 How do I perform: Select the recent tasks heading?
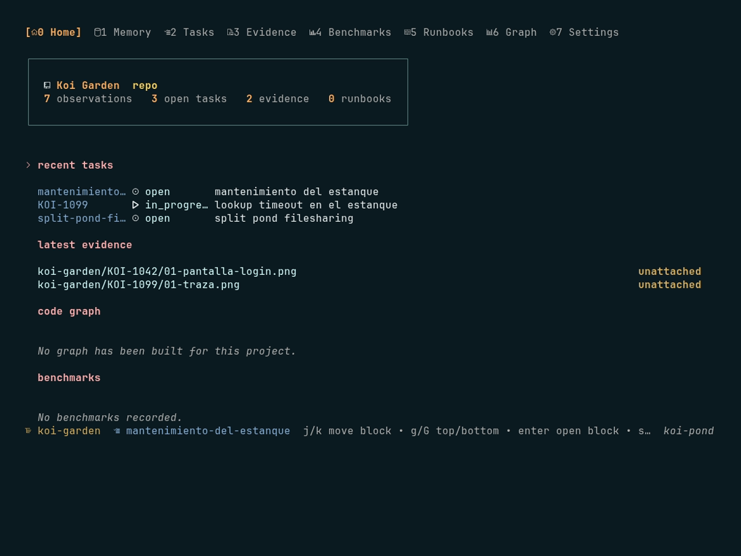(75, 165)
